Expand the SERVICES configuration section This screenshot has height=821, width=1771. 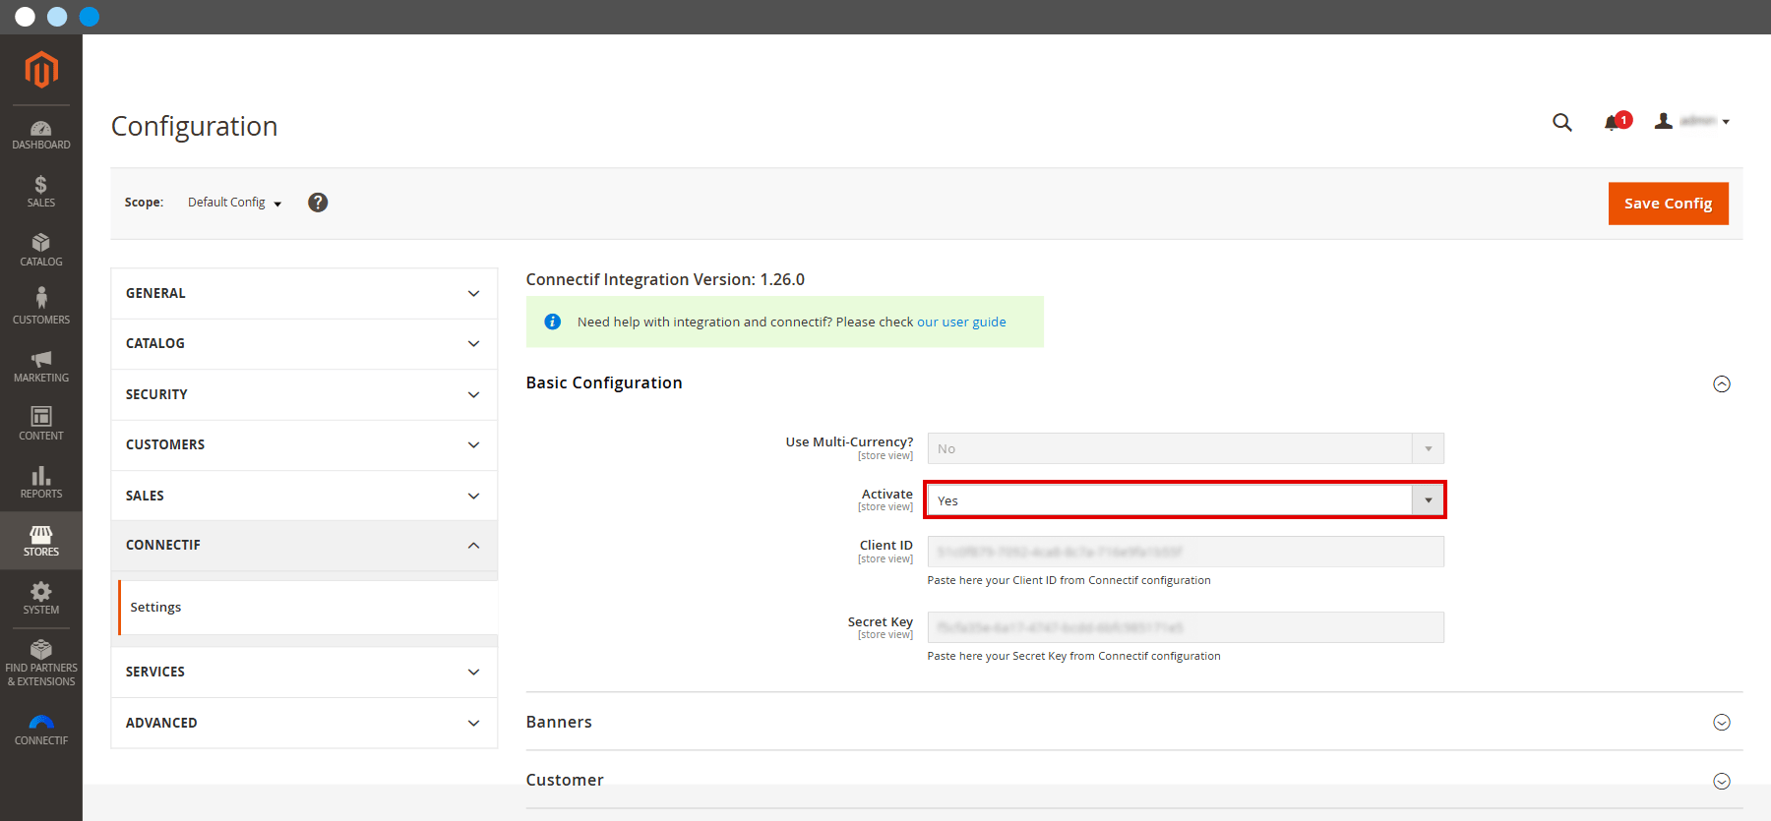tap(304, 672)
